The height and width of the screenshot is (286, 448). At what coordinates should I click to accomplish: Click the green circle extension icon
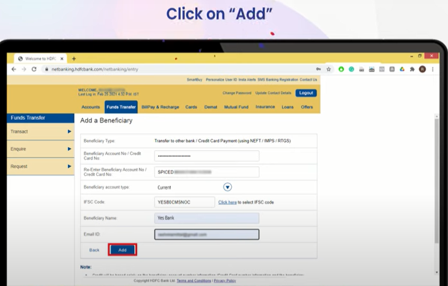pos(341,69)
